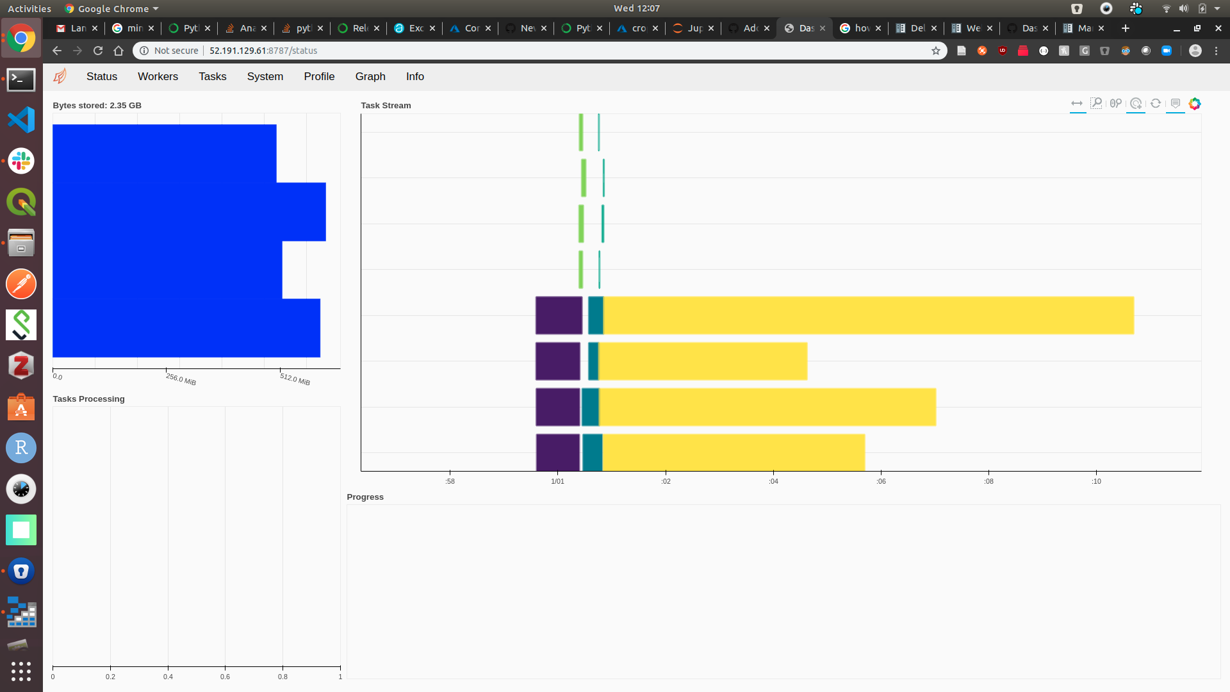Select the box zoom tool

pyautogui.click(x=1096, y=104)
